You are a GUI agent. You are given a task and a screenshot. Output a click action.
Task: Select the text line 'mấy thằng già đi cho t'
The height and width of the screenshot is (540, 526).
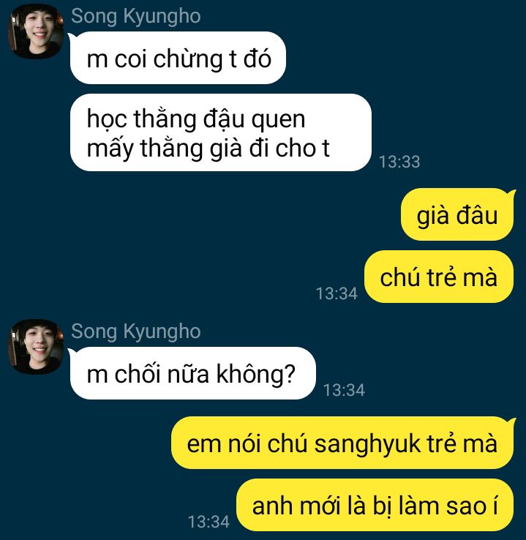click(208, 149)
